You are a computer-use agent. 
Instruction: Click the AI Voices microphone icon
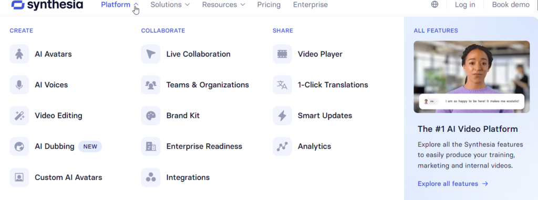pyautogui.click(x=19, y=85)
